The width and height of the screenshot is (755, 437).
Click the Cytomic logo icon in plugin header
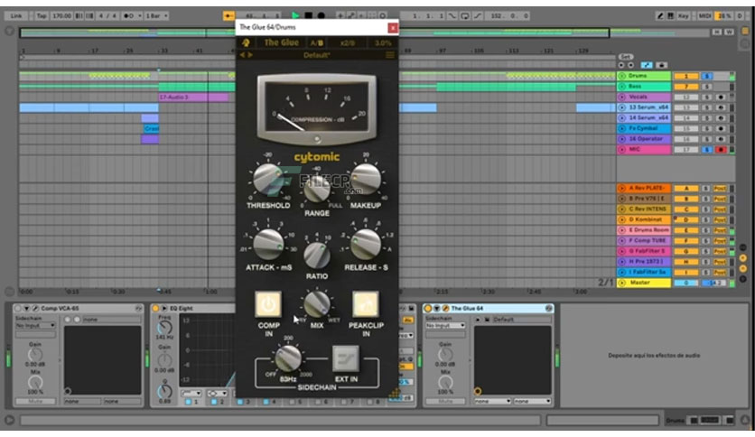(246, 42)
